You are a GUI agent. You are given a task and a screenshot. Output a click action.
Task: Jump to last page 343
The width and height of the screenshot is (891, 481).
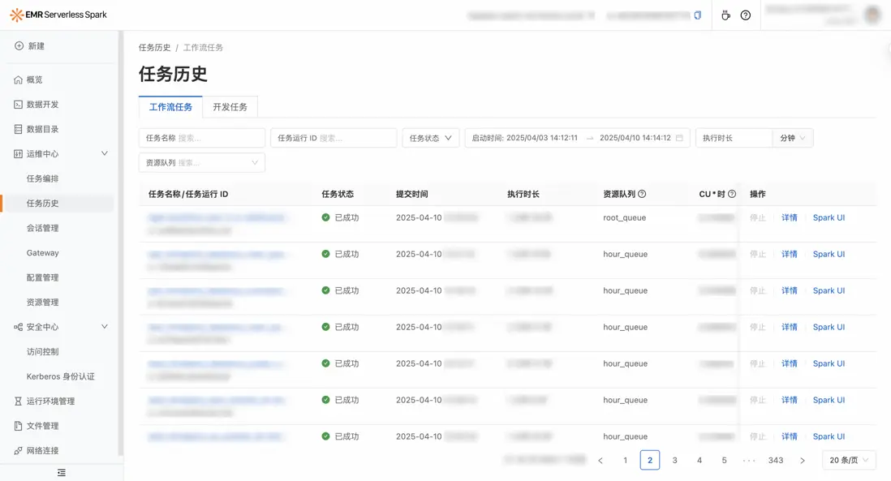pyautogui.click(x=776, y=461)
